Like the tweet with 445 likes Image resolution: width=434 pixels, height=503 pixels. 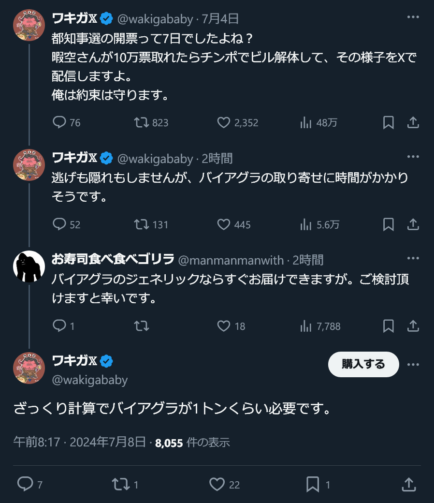(223, 224)
